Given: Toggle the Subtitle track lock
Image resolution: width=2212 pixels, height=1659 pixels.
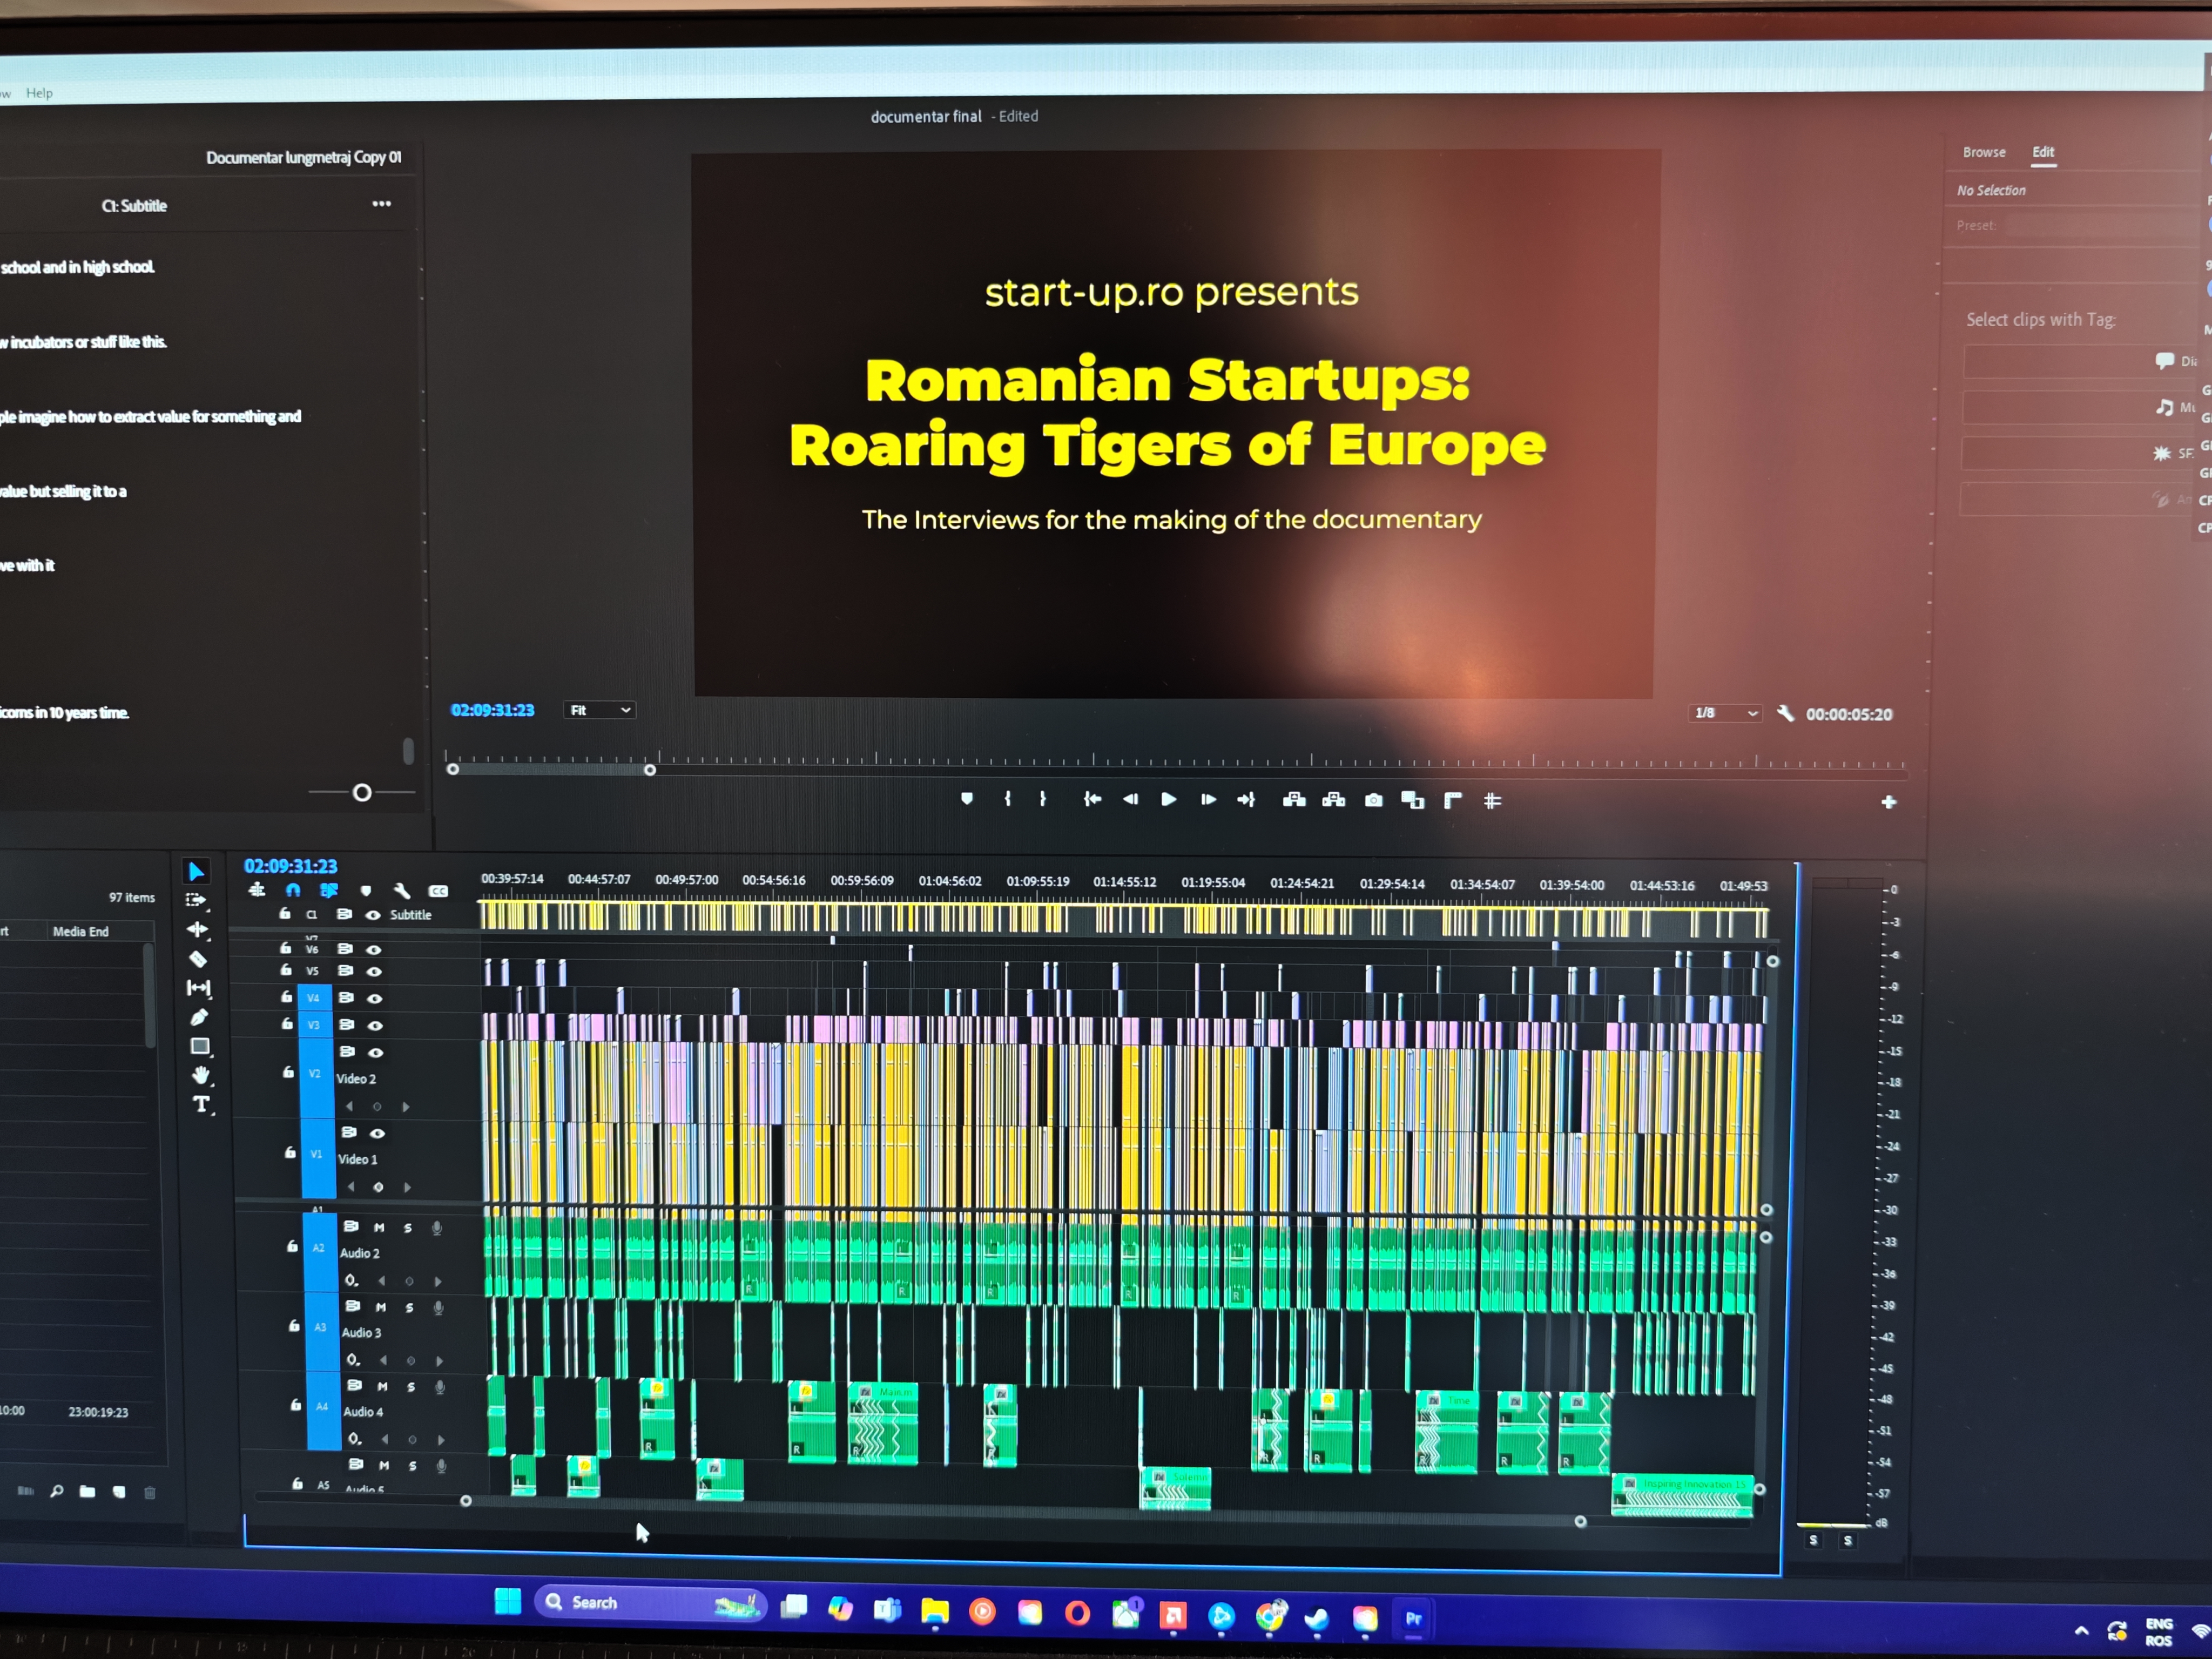Looking at the screenshot, I should coord(285,914).
